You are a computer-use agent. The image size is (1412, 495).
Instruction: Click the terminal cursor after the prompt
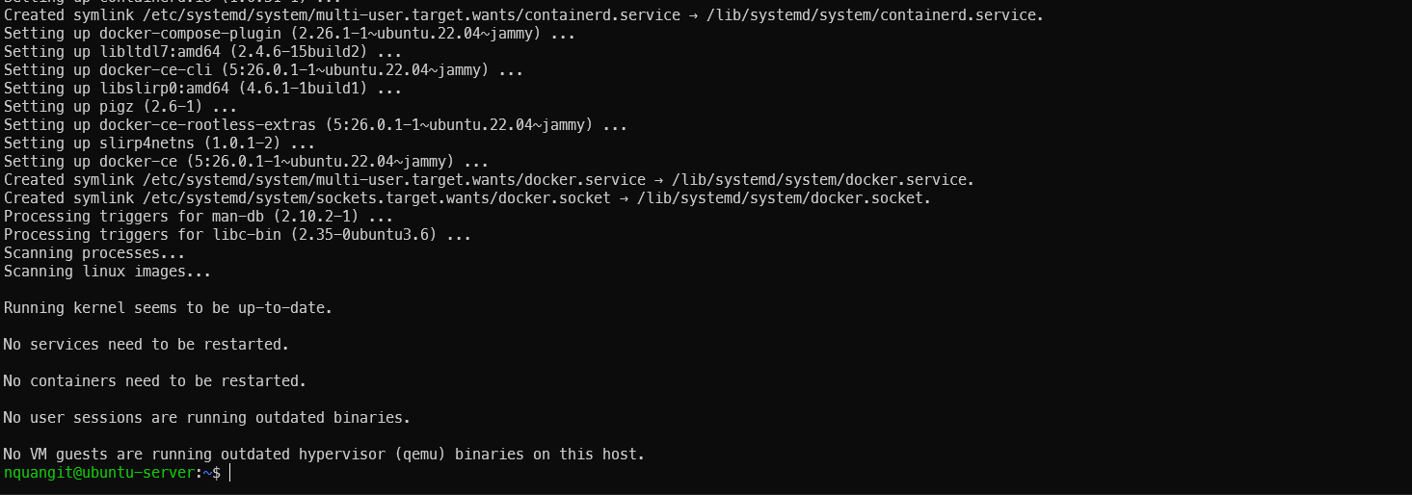tap(230, 473)
